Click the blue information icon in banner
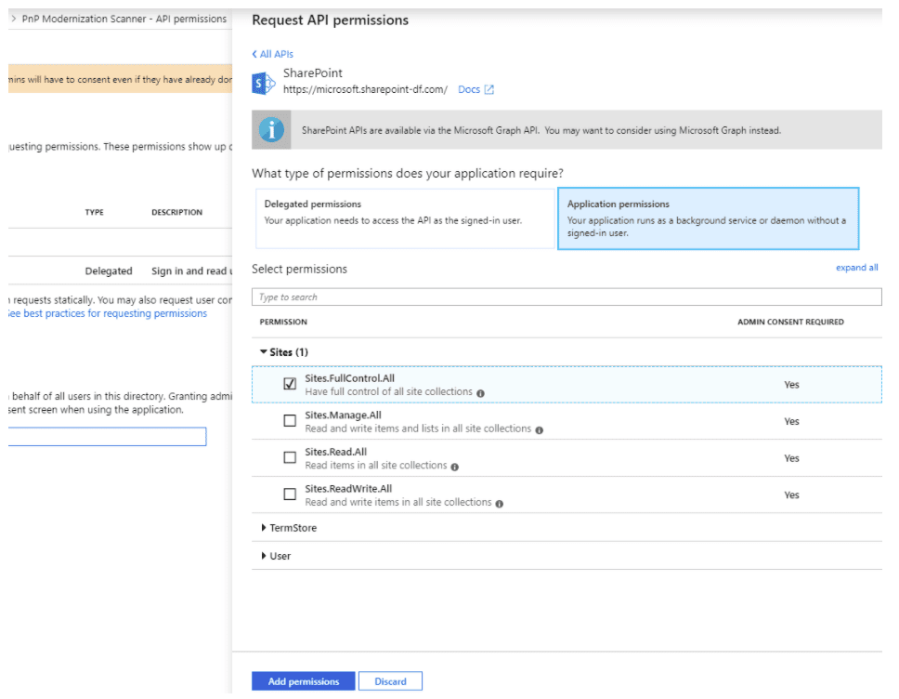 pyautogui.click(x=271, y=130)
